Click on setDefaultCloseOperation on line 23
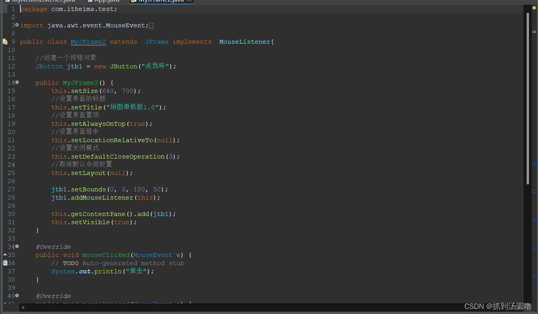Screen dimensions: 538x314 tap(118, 157)
